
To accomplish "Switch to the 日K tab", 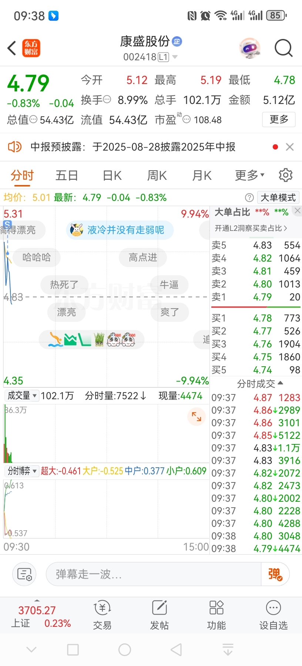I will pos(112,175).
